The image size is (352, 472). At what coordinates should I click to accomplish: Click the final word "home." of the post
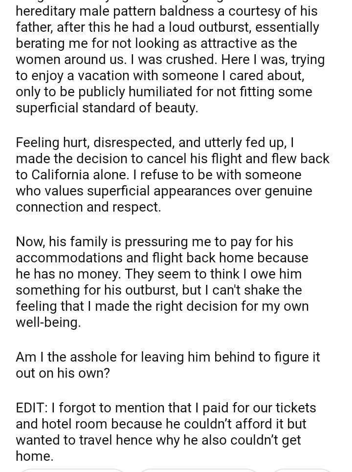click(34, 456)
